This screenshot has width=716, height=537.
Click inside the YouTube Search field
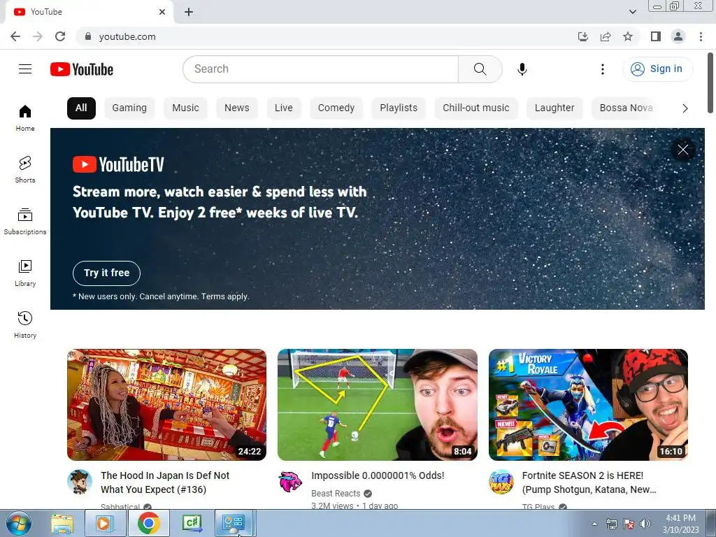tap(320, 69)
